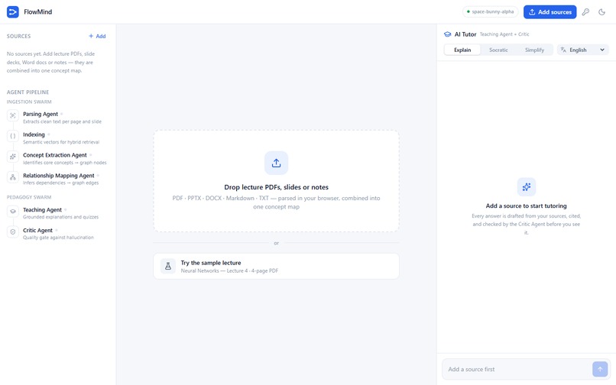616x385 pixels.
Task: Switch to the Explain mode tab
Action: click(462, 50)
